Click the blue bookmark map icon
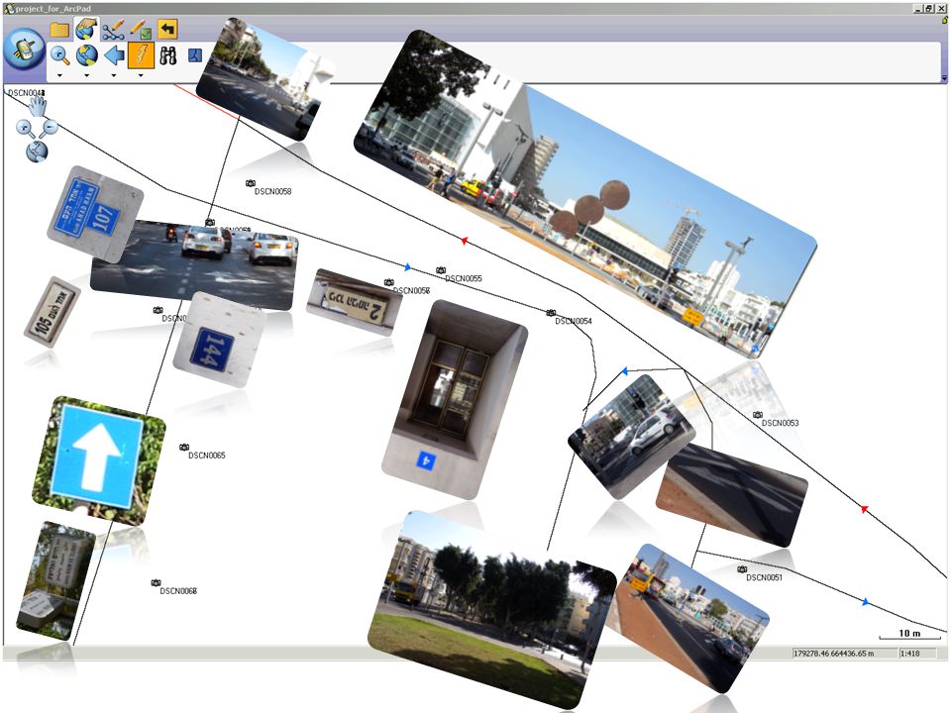 coord(195,55)
